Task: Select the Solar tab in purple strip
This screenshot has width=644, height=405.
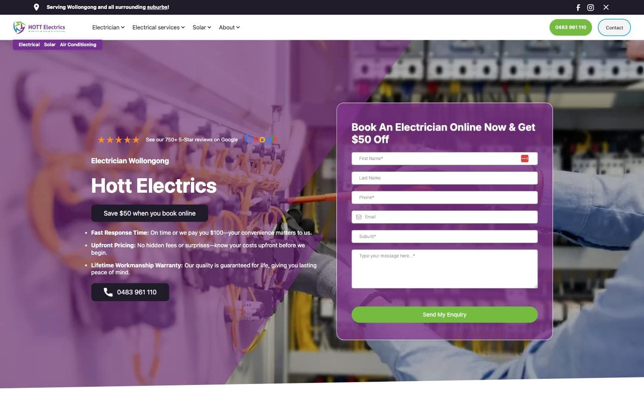Action: click(x=50, y=45)
